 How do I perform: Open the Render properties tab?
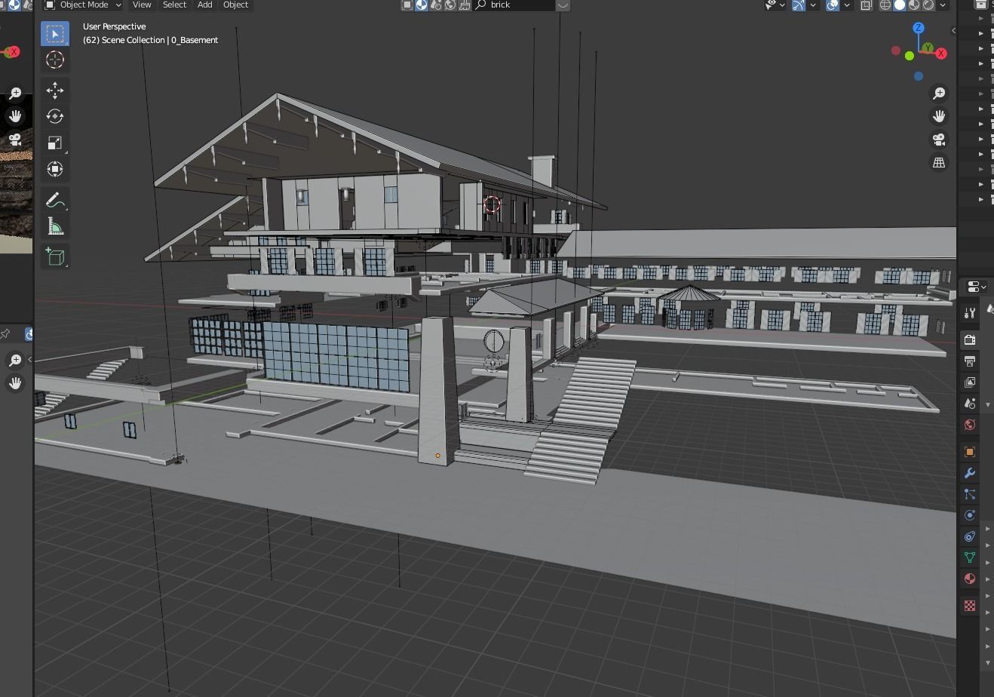(970, 340)
